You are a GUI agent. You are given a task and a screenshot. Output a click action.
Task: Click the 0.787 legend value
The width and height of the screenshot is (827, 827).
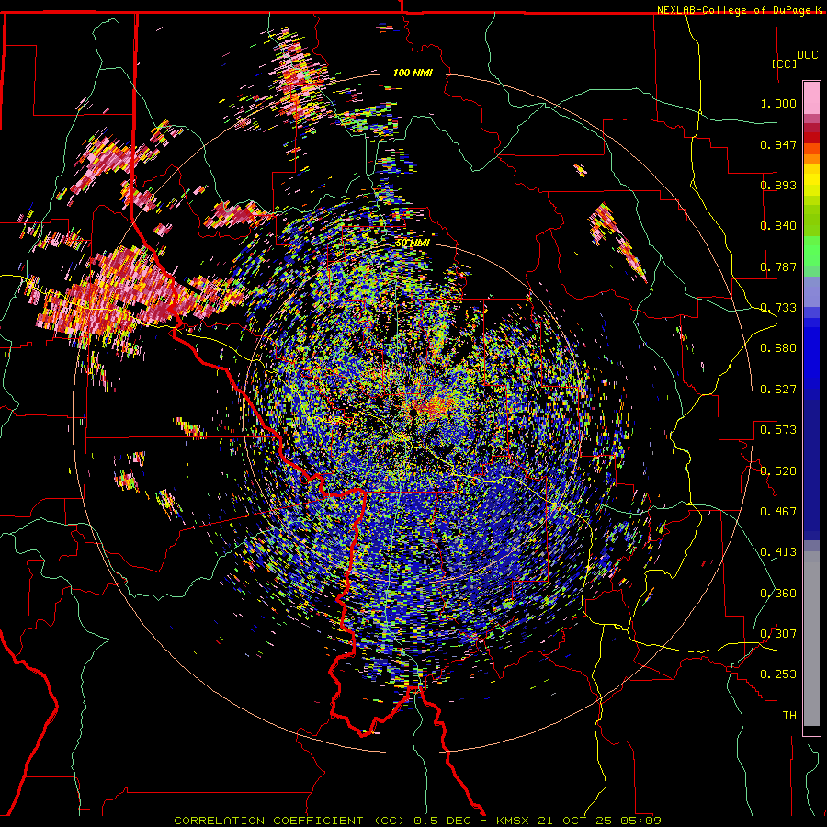coord(778,266)
